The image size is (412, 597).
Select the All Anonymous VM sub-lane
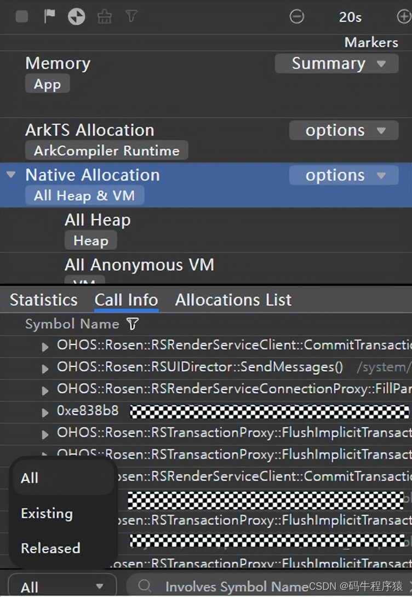[x=139, y=265]
